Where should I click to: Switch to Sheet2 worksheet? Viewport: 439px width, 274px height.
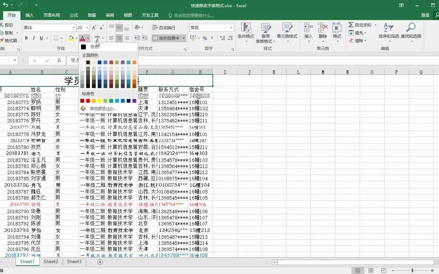click(50, 261)
